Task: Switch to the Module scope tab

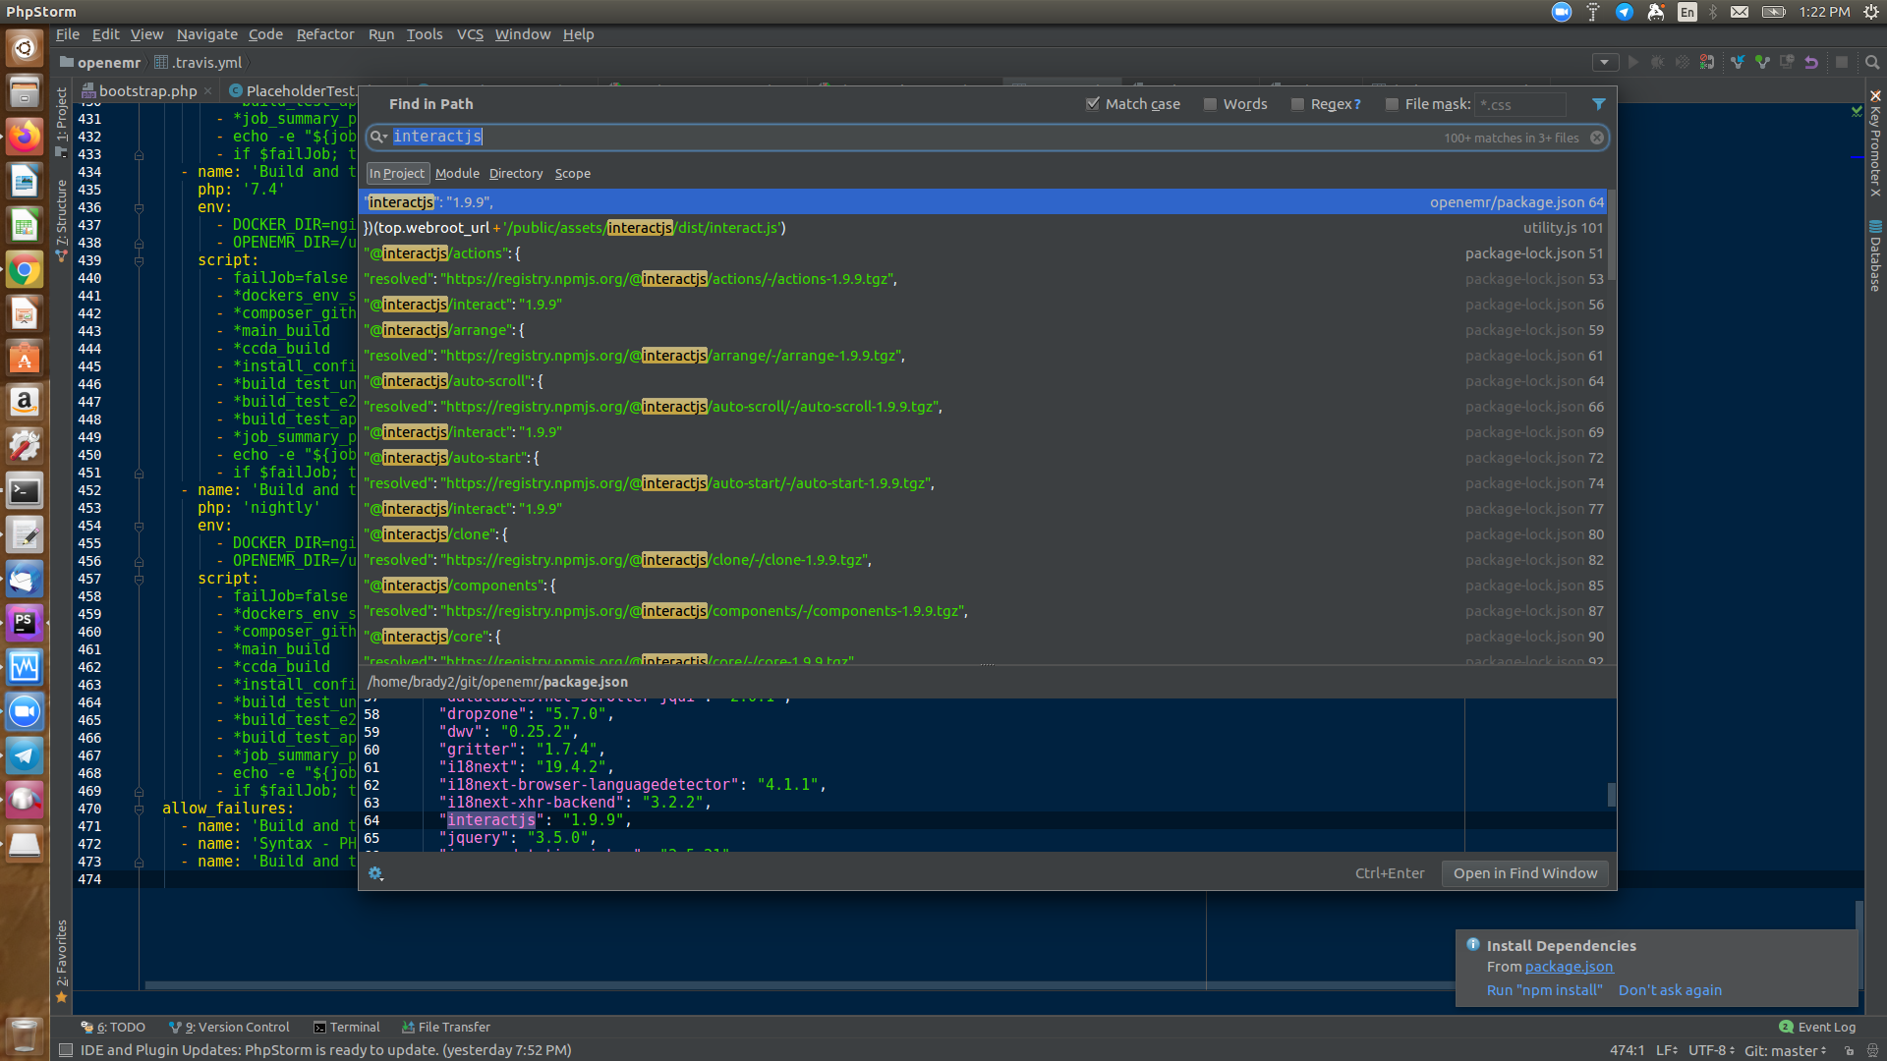Action: click(457, 173)
